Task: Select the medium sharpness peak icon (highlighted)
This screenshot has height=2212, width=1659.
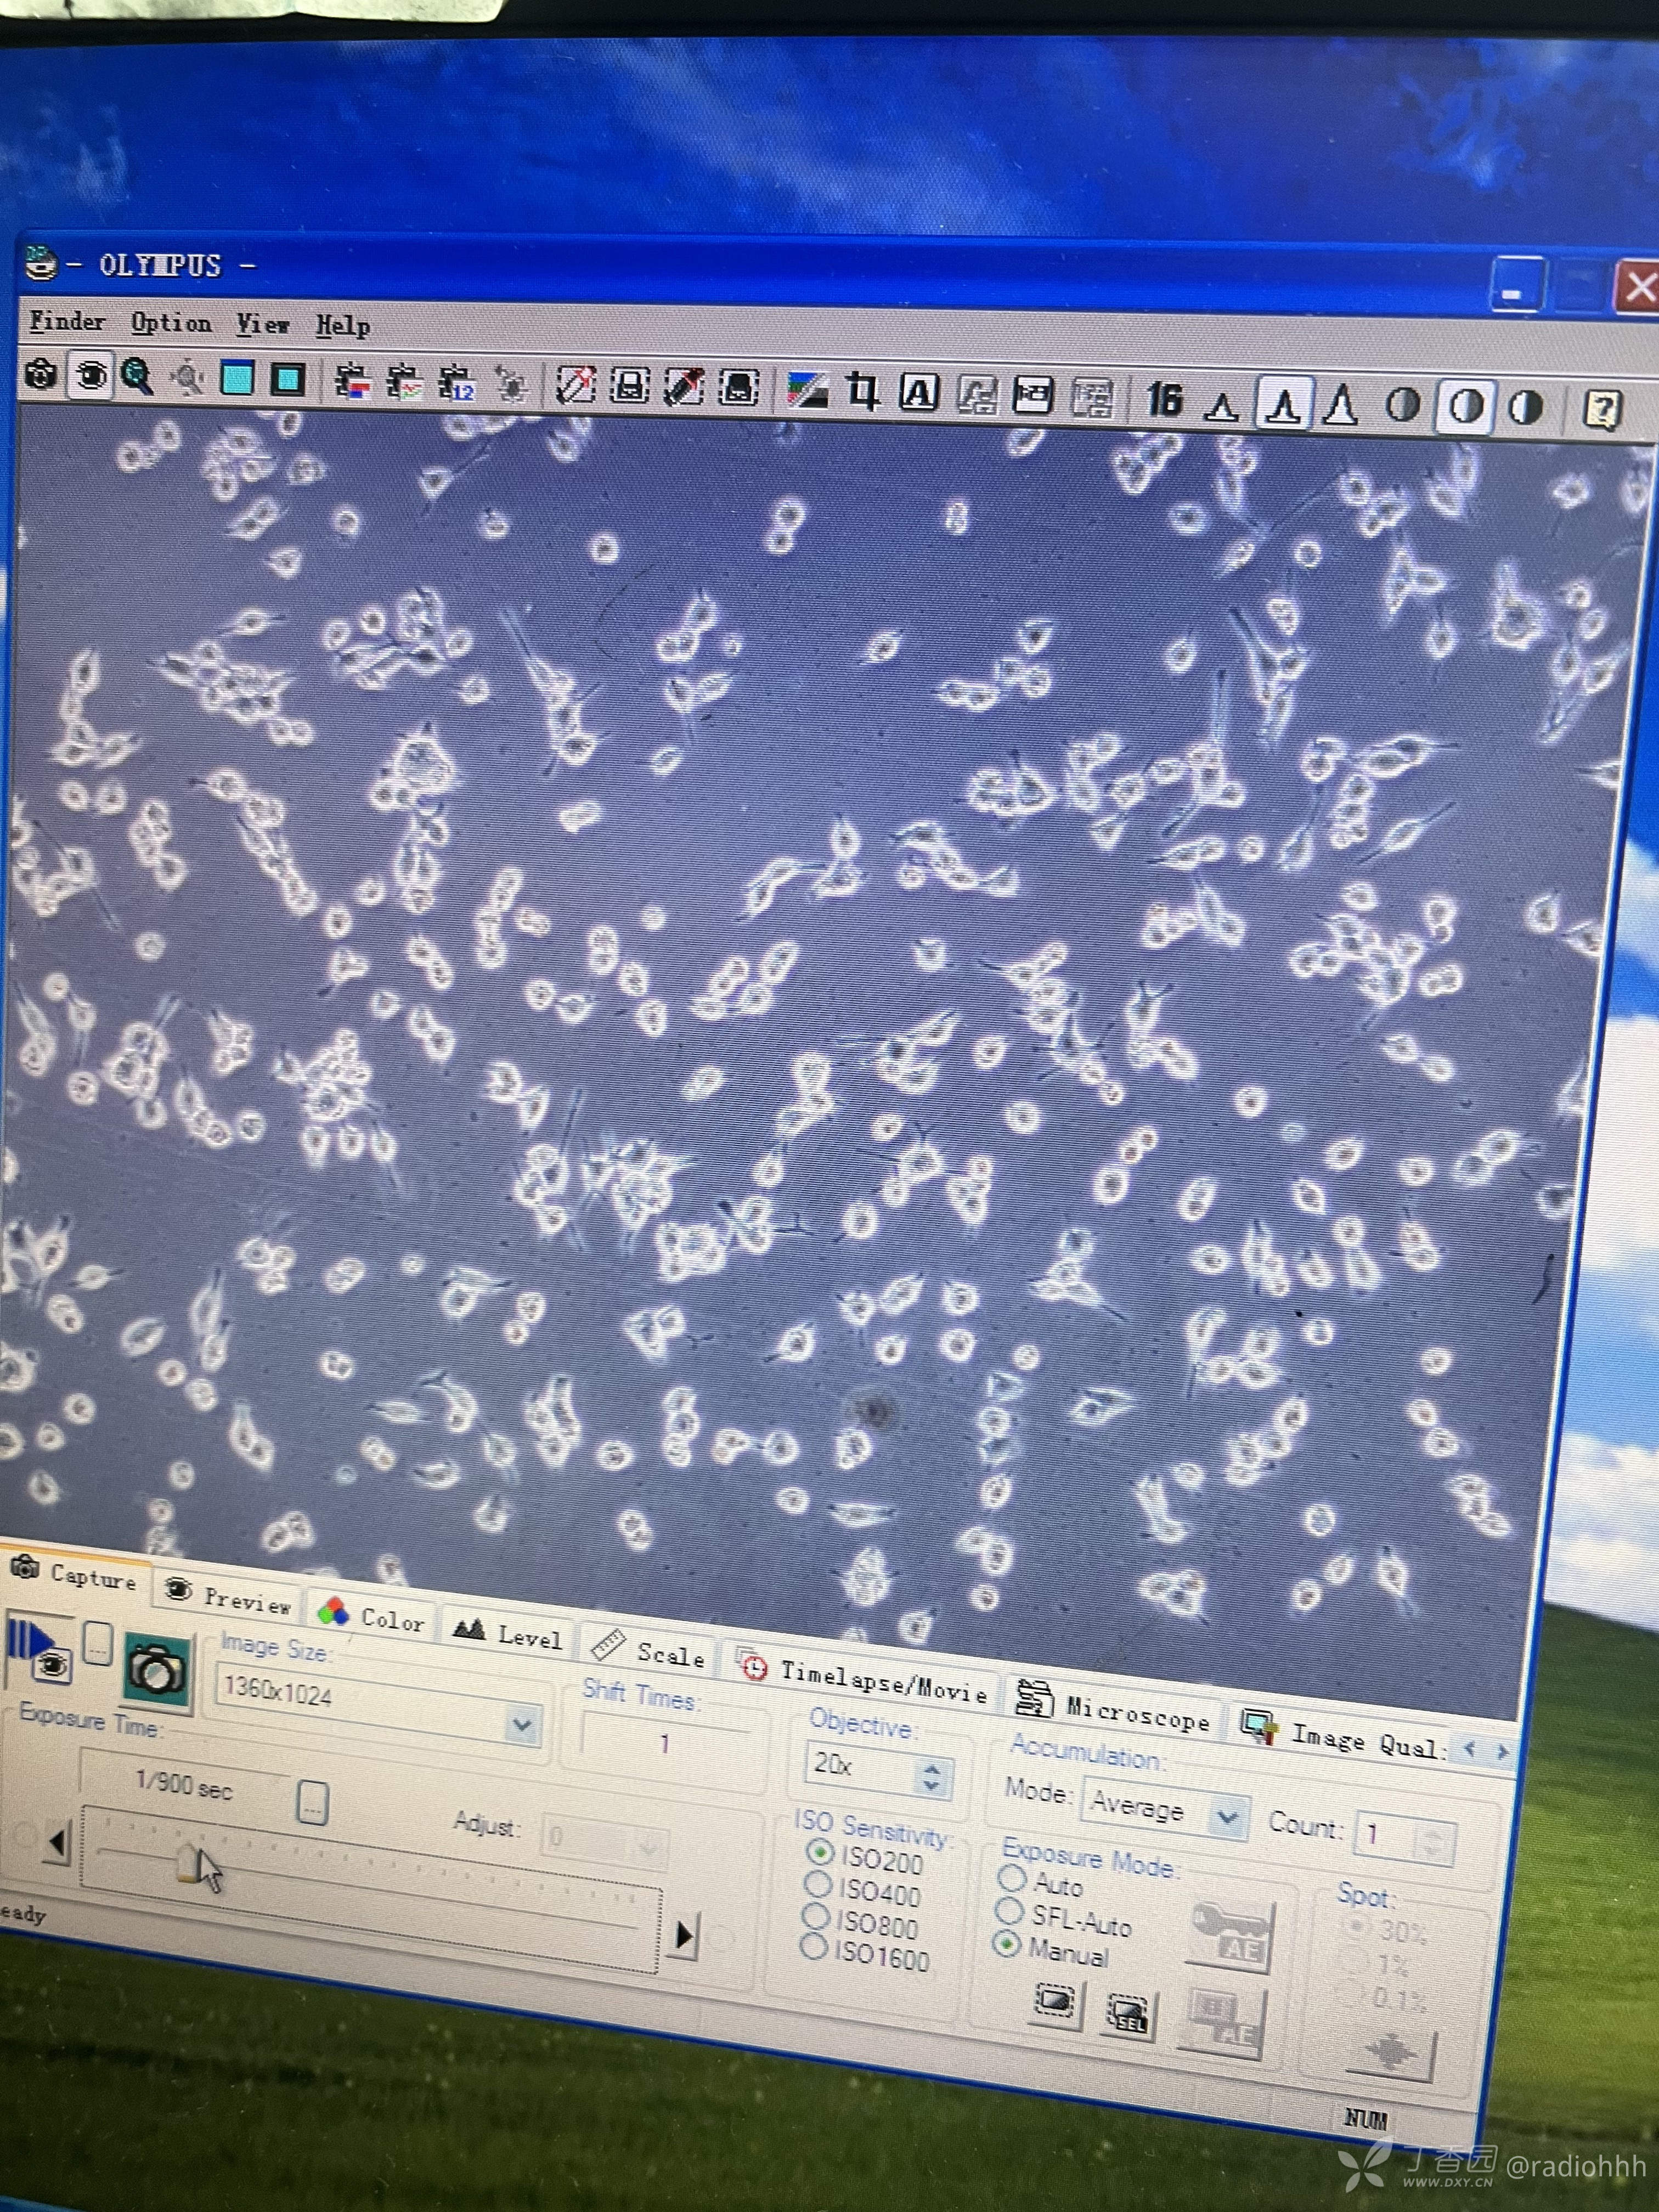Action: click(1283, 404)
